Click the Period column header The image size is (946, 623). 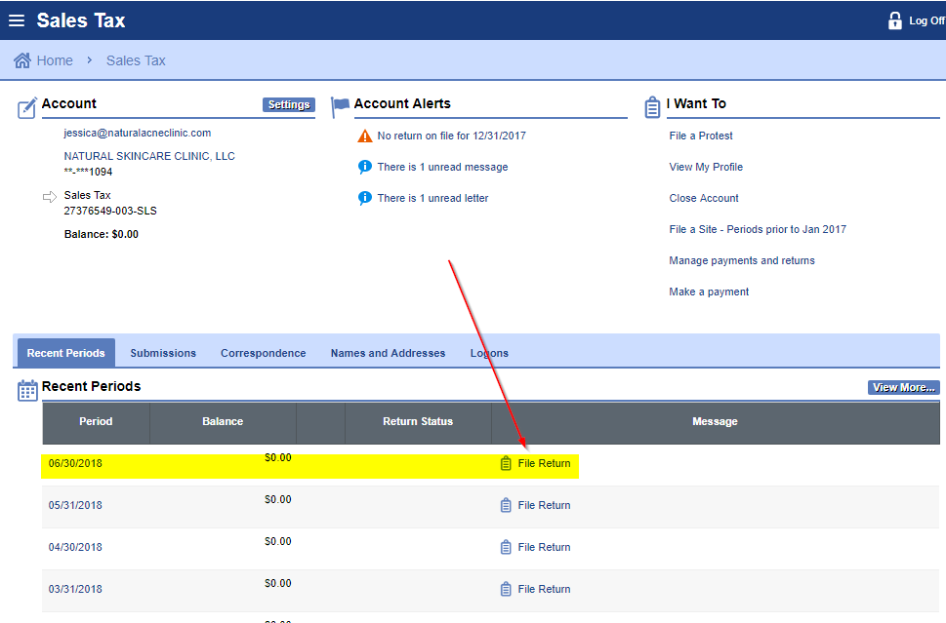pyautogui.click(x=96, y=421)
